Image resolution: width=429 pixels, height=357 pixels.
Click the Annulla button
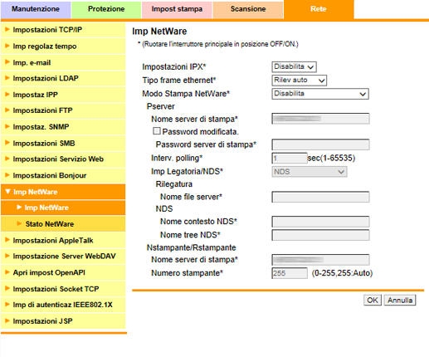pyautogui.click(x=400, y=301)
